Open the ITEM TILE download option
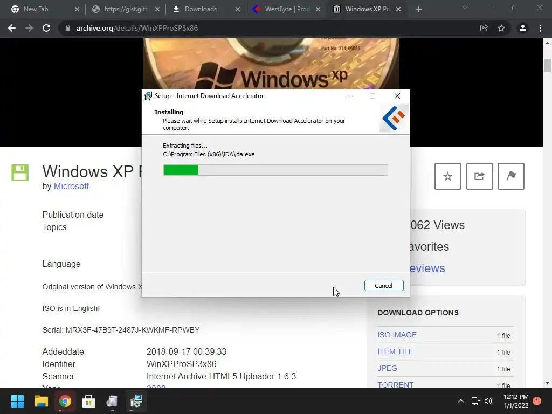The width and height of the screenshot is (552, 414). click(x=395, y=351)
